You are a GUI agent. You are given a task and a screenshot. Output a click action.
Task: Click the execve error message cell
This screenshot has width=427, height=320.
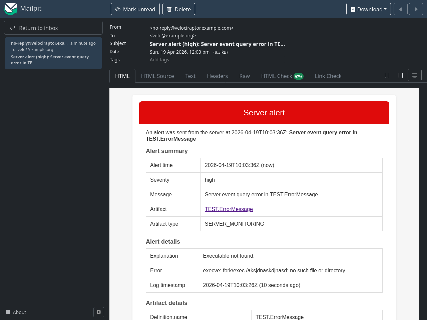pyautogui.click(x=291, y=270)
